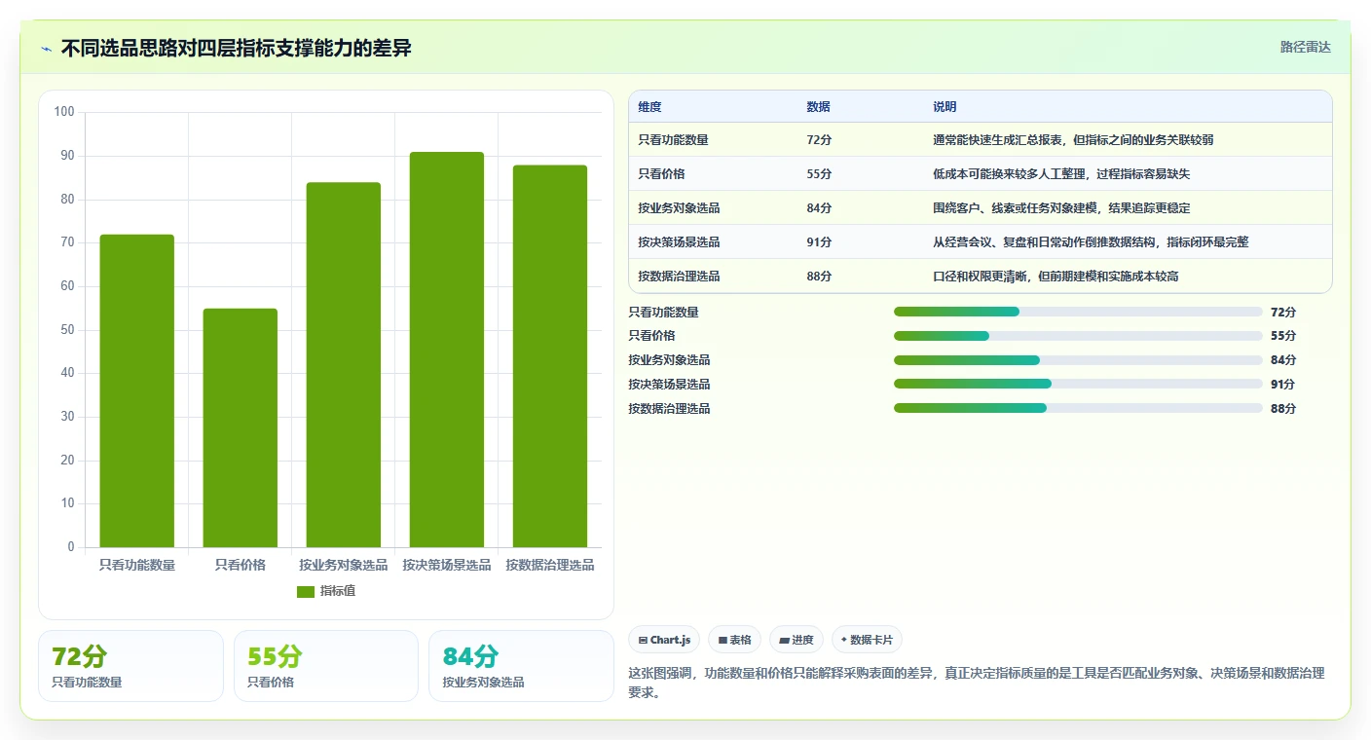The width and height of the screenshot is (1371, 740).
Task: Click the 说明 column header
Action: 945,107
